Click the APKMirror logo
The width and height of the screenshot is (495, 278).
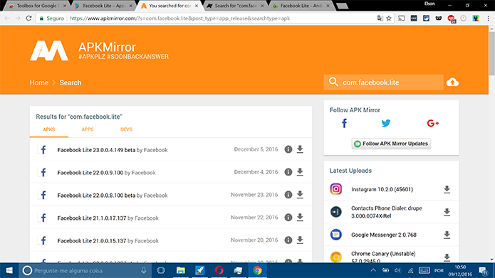49,50
